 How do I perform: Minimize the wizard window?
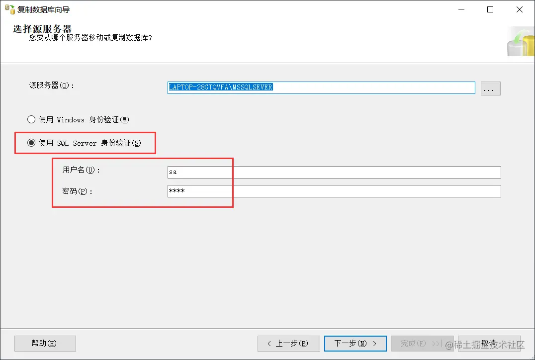pos(461,9)
